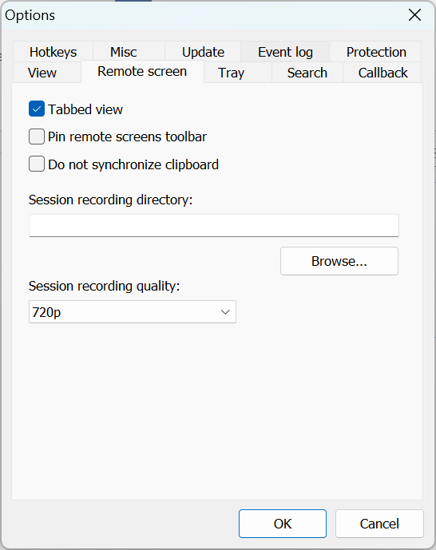Image resolution: width=436 pixels, height=550 pixels.
Task: Cancel the Options dialog
Action: (379, 524)
